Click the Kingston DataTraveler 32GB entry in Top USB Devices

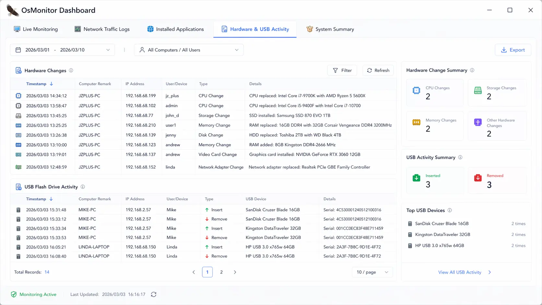point(442,235)
